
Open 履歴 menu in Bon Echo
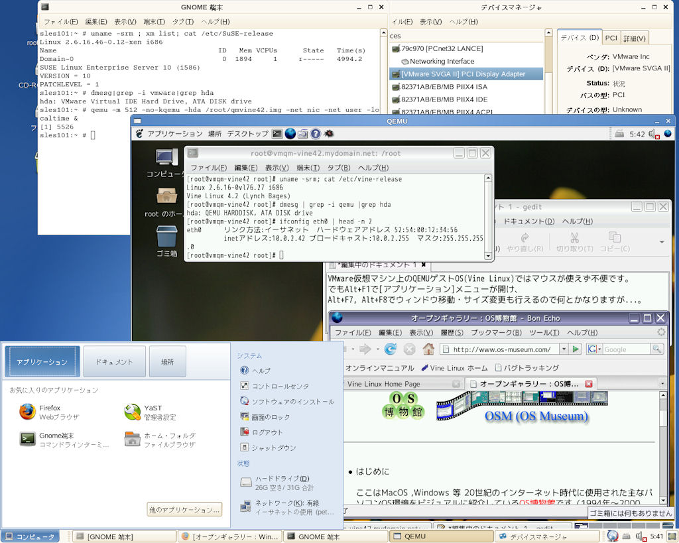452,333
